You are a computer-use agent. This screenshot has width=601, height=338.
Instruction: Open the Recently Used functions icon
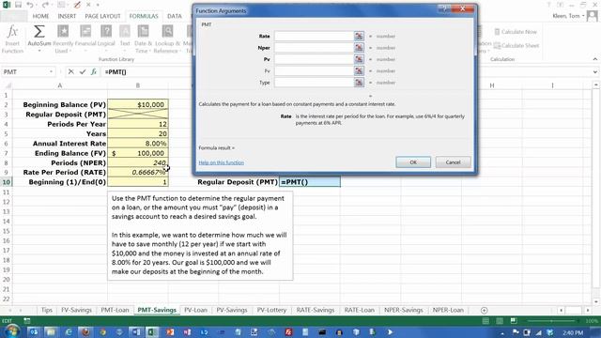tap(63, 31)
